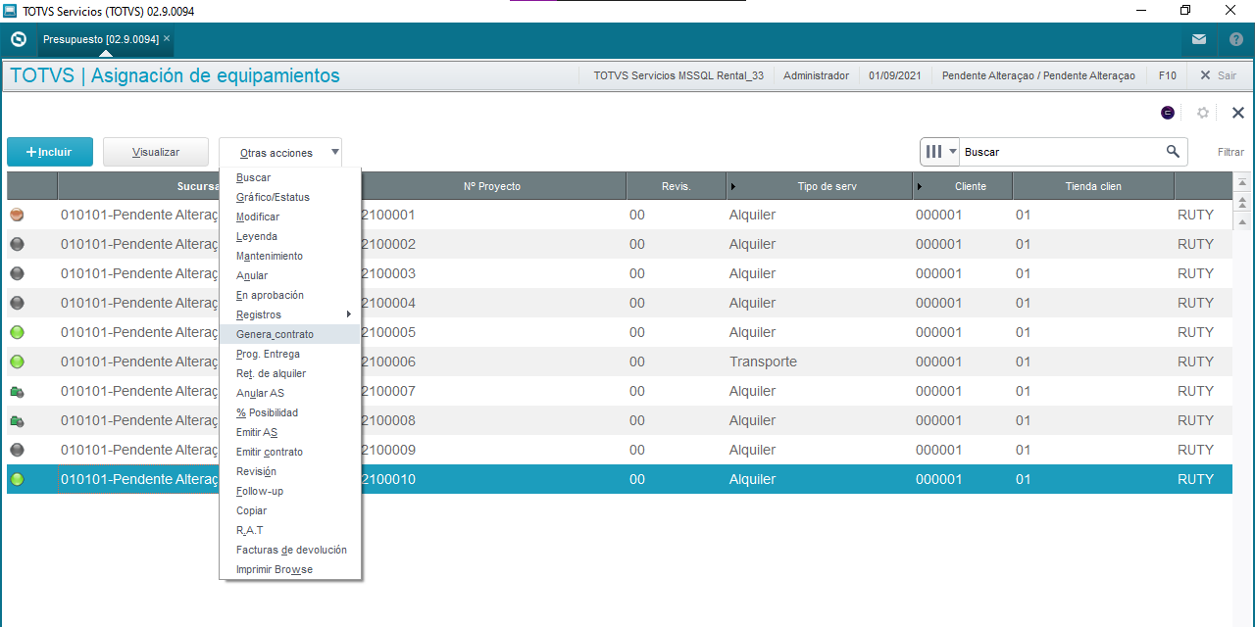Collapse the Otras acciones dropdown
Image resolution: width=1255 pixels, height=627 pixels.
(280, 152)
